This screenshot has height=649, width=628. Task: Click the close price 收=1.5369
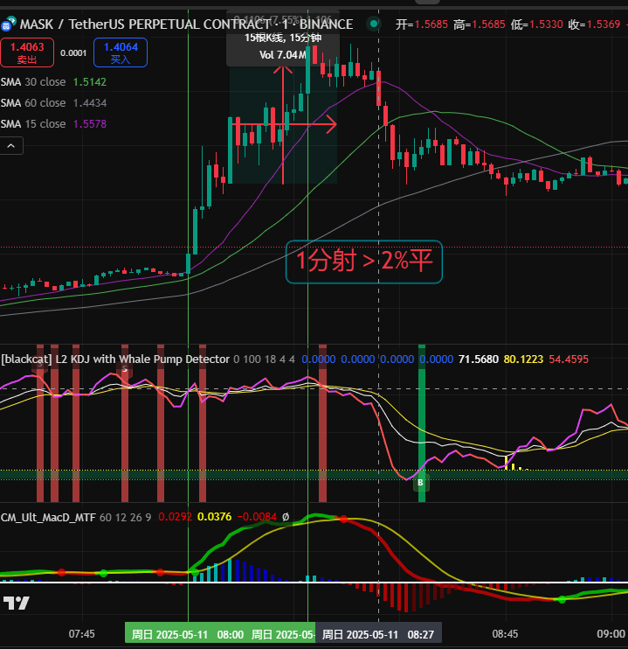point(594,24)
